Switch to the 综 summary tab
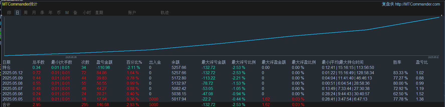 (x=9, y=13)
